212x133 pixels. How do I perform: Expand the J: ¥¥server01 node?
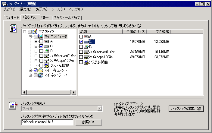pyautogui.click(x=36, y=56)
